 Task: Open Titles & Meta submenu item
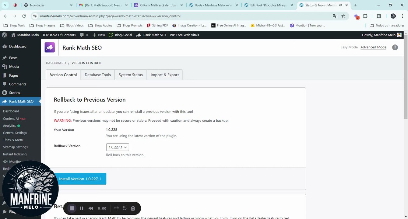pyautogui.click(x=13, y=140)
